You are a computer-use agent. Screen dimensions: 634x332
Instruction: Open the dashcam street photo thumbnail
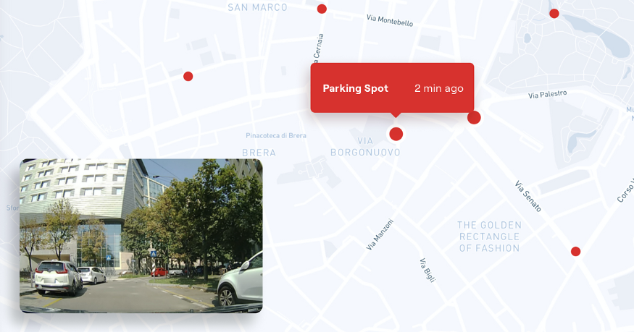click(x=141, y=236)
